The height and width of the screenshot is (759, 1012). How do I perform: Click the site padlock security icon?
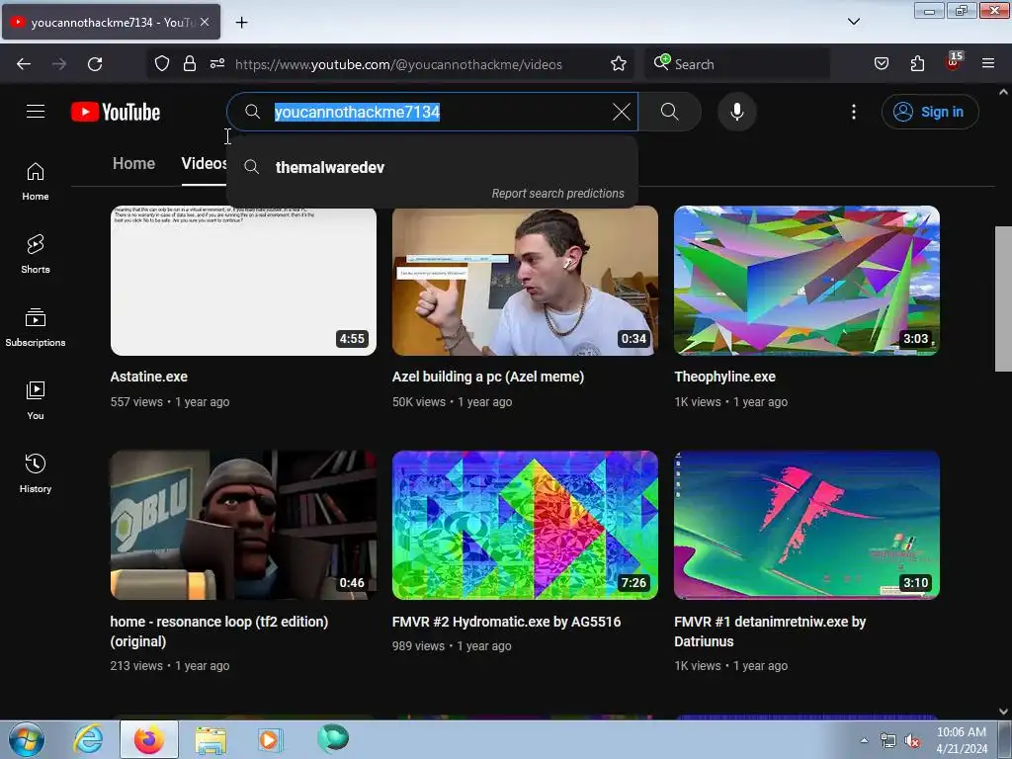pyautogui.click(x=189, y=64)
